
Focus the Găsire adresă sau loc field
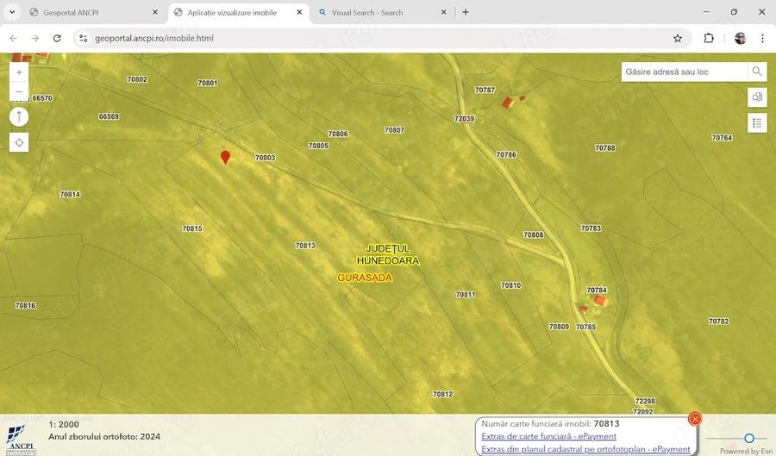pos(684,72)
